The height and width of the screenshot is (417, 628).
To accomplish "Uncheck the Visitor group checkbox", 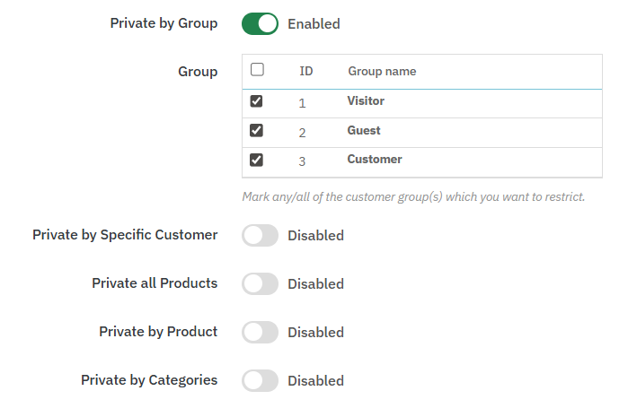I will click(x=257, y=101).
